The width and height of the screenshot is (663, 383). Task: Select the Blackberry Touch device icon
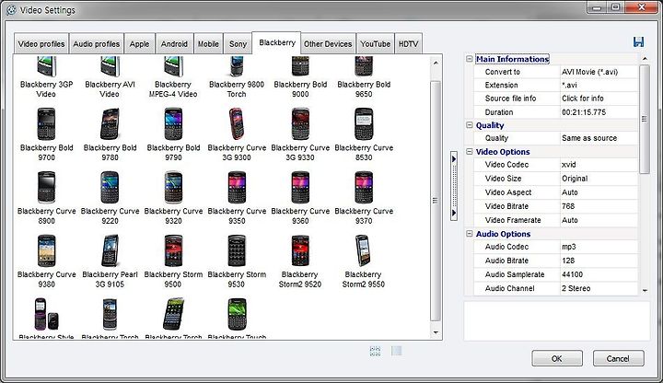(237, 314)
